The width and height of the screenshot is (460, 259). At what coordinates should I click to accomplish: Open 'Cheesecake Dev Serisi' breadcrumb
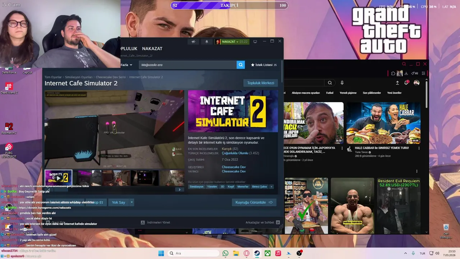click(111, 77)
